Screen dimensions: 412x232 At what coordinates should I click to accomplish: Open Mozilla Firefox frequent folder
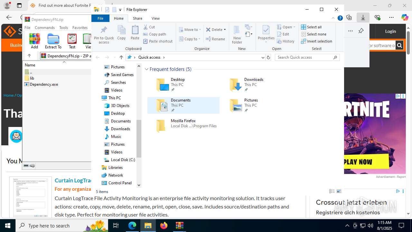183,126
